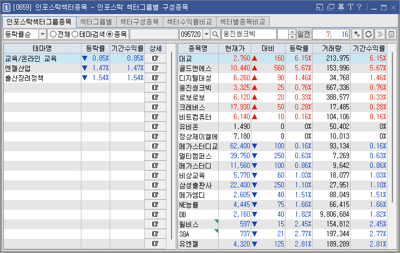Click the screen number 1 icon in title bar
This screenshot has height=253, width=400.
point(7,8)
